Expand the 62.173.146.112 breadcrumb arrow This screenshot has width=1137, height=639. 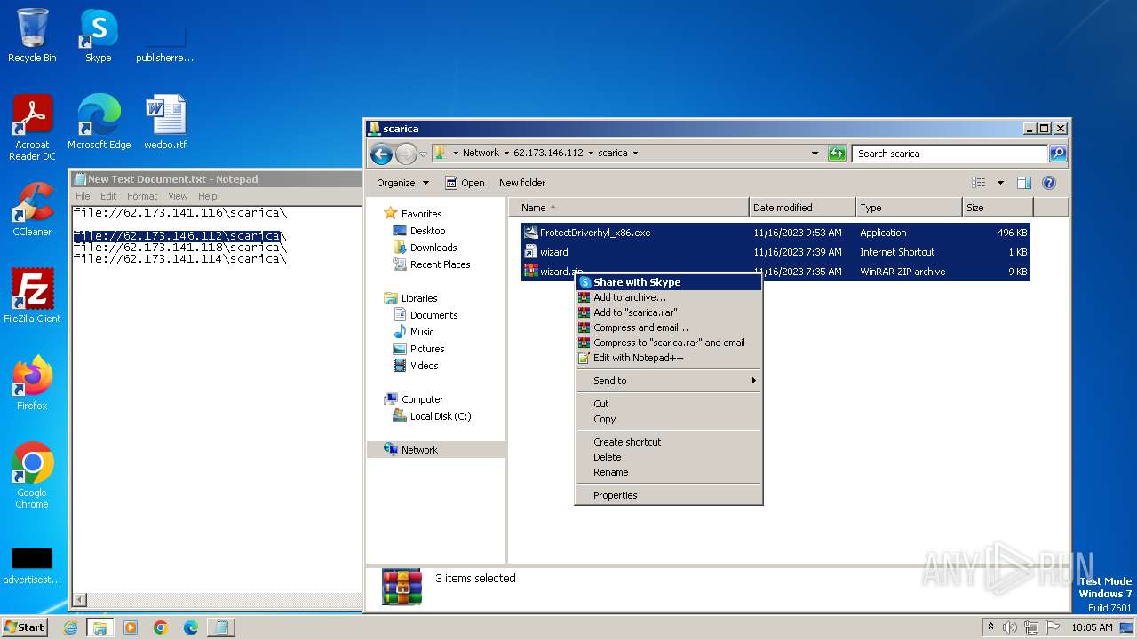[591, 154]
